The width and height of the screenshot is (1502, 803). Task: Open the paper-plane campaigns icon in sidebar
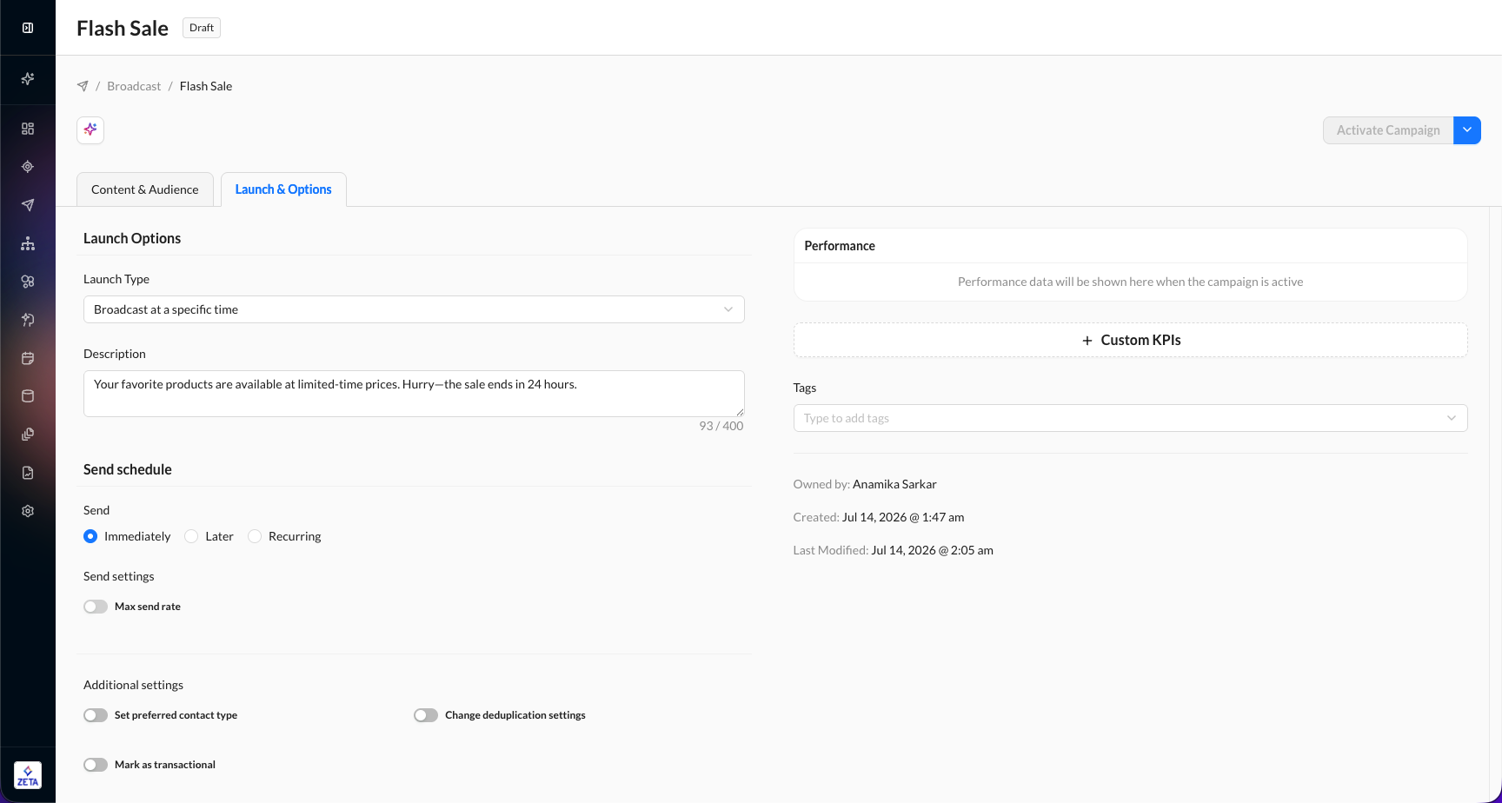[28, 205]
